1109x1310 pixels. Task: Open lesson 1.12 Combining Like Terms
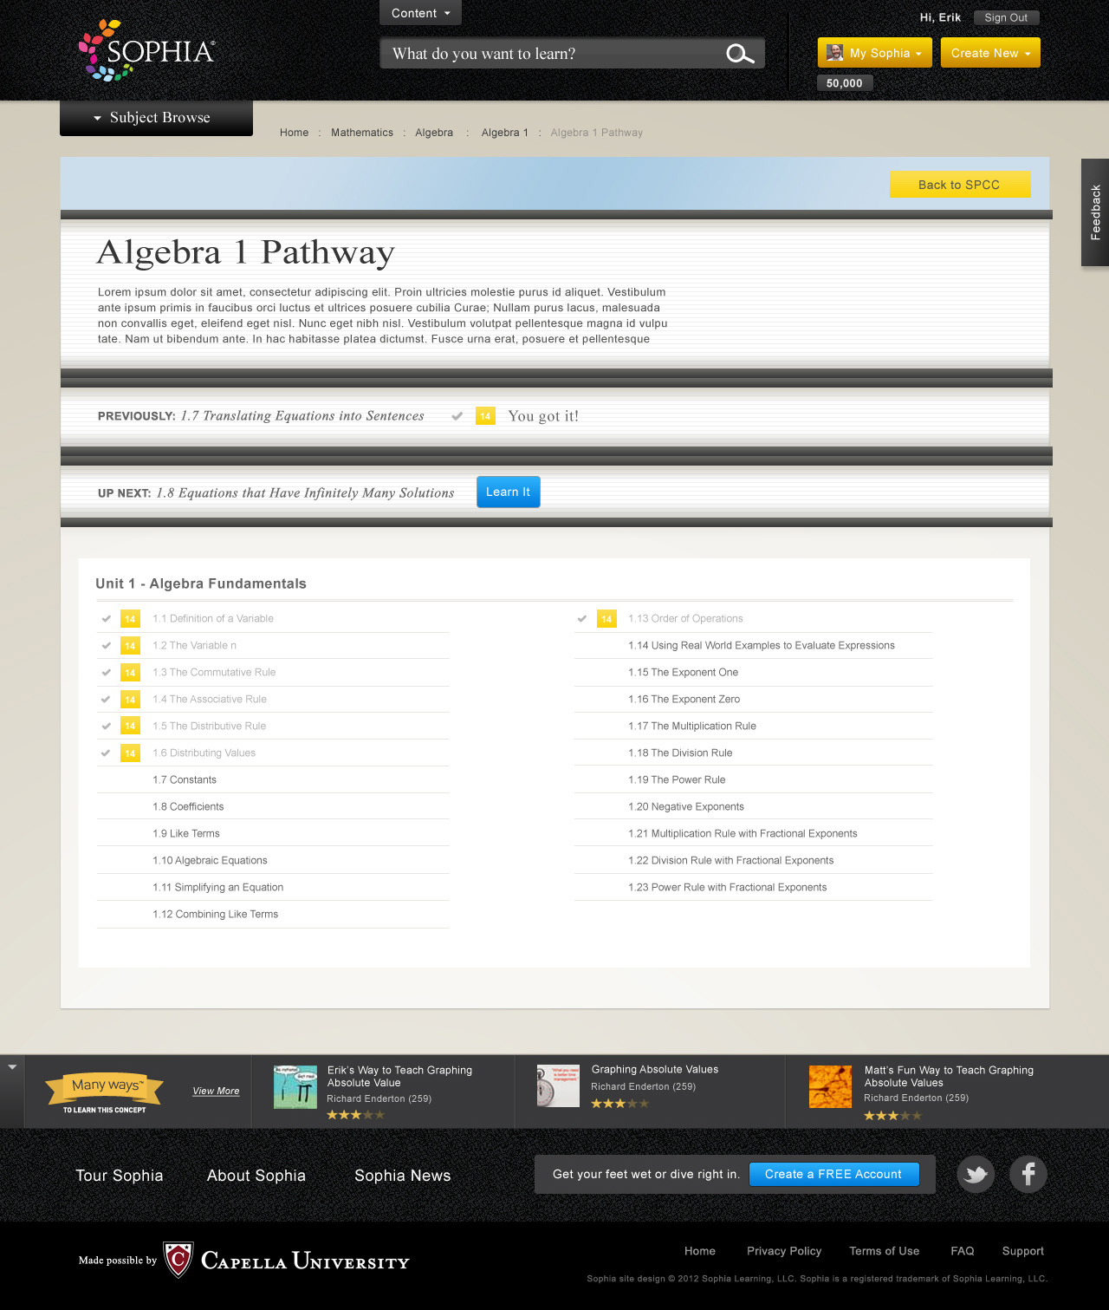[216, 915]
